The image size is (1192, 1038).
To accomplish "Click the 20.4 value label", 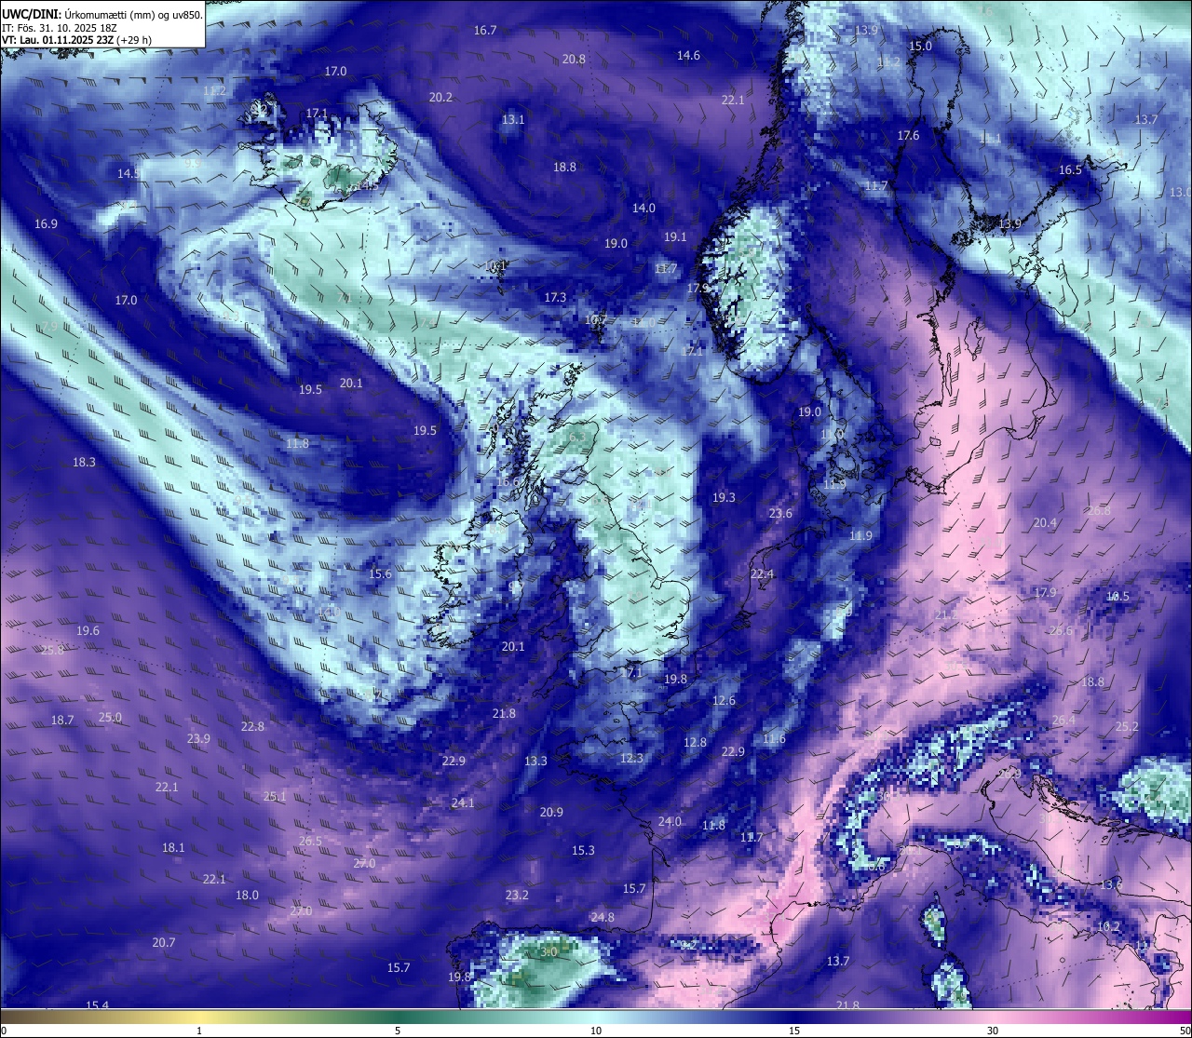I will click(1045, 522).
